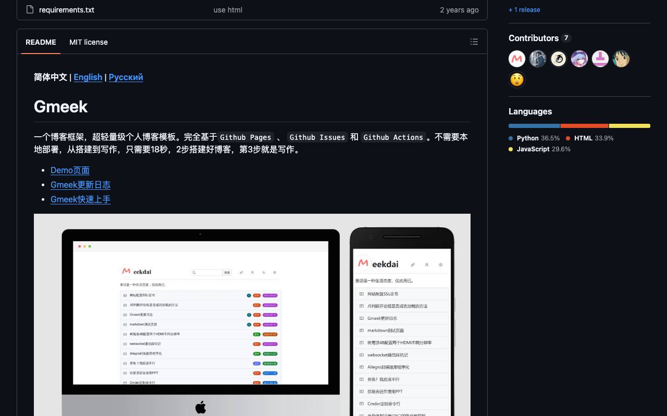Open the English README link

coord(88,77)
